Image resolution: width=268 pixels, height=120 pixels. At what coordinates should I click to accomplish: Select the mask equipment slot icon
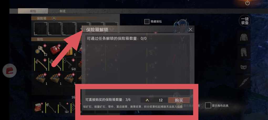[x=243, y=67]
